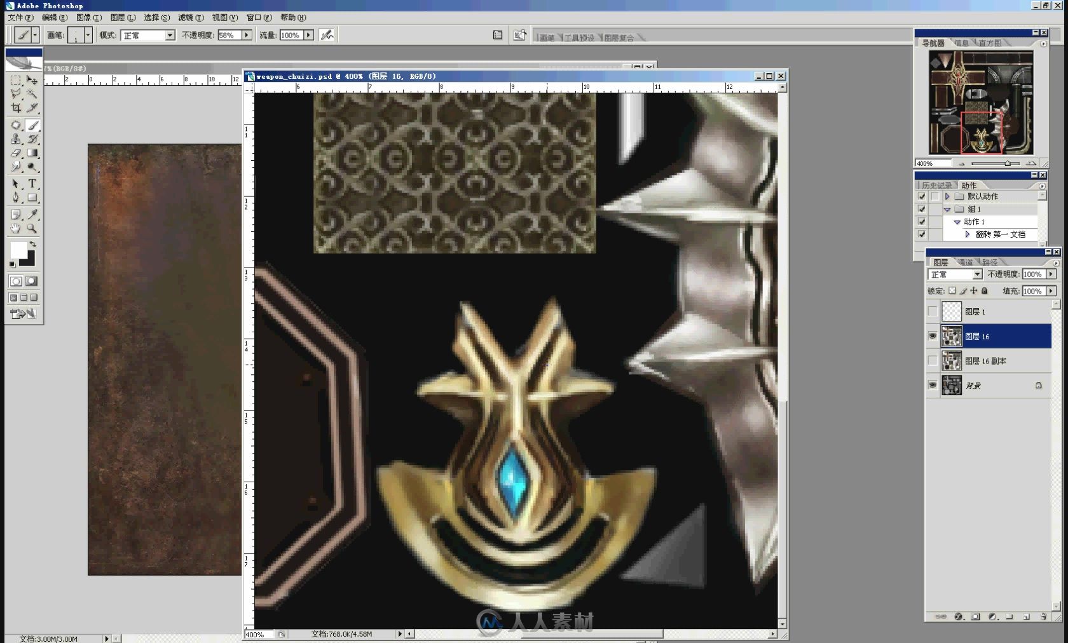
Task: Select the Clone Stamp tool
Action: [x=16, y=139]
